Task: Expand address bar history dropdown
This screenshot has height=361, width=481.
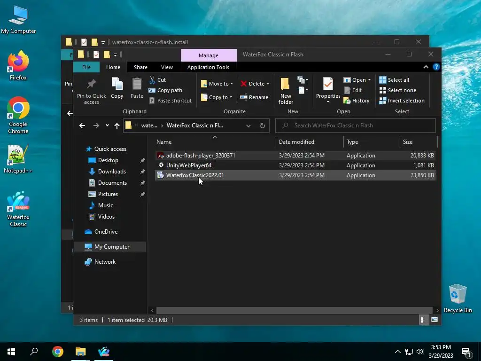Action: (x=248, y=126)
